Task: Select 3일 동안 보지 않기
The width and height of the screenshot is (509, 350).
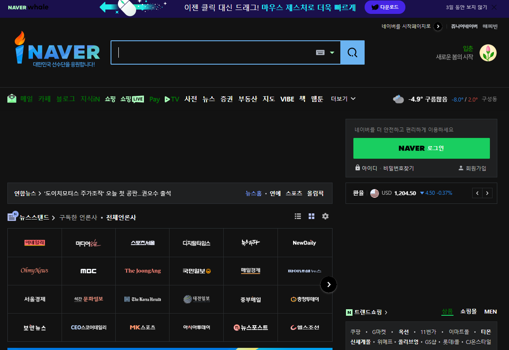Action: click(466, 7)
